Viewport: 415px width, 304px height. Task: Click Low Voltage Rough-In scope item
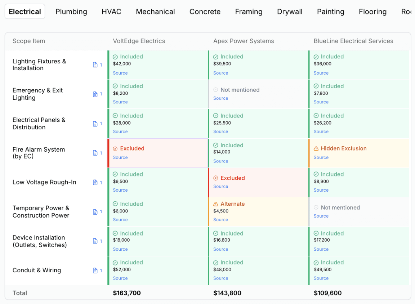coord(44,182)
